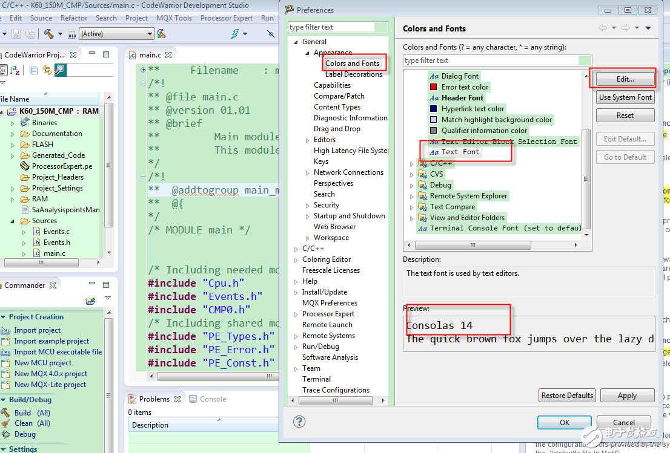Collapse the Project Creation section
This screenshot has width=670, height=453.
[x=3, y=317]
